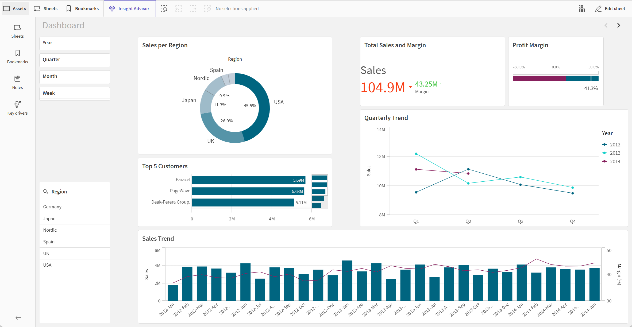This screenshot has width=632, height=327.
Task: Expand the Quarter filter
Action: (x=75, y=59)
